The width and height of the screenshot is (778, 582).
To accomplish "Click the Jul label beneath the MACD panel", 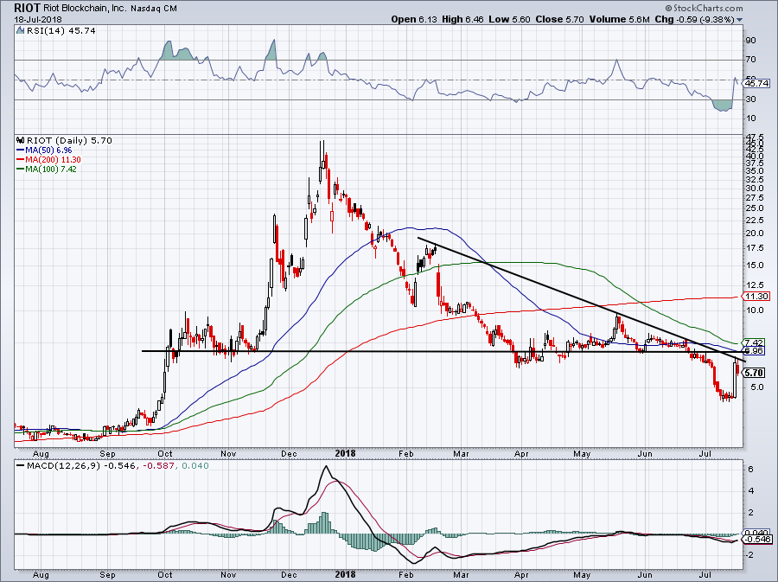I will point(705,574).
